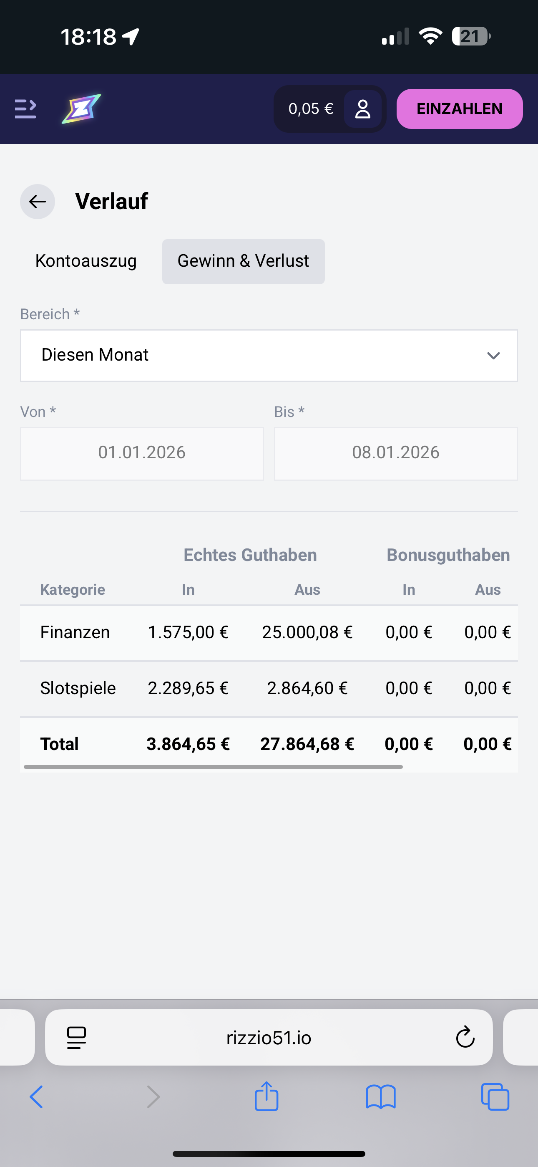Show open Safari tabs

click(x=495, y=1097)
